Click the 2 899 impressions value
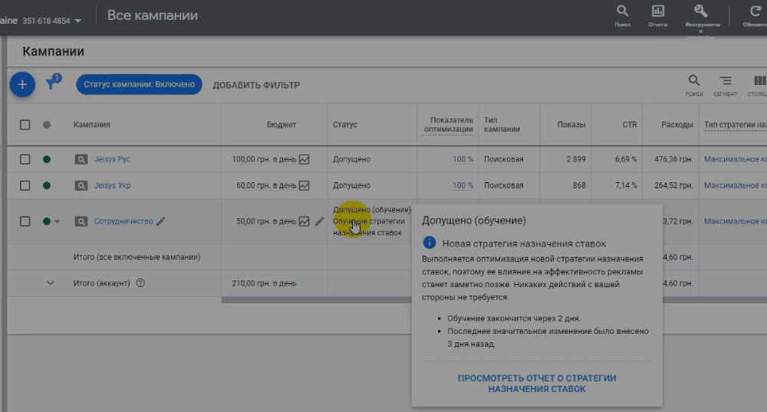The image size is (767, 412). click(x=576, y=159)
